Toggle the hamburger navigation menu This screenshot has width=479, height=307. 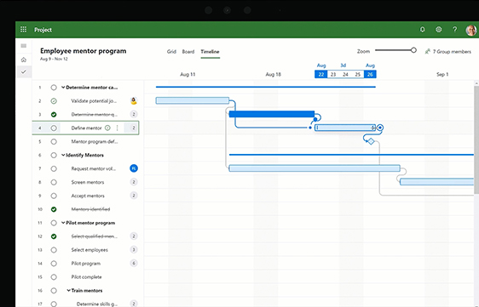click(x=24, y=46)
